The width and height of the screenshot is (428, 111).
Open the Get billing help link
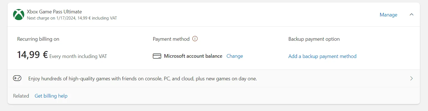(x=51, y=96)
